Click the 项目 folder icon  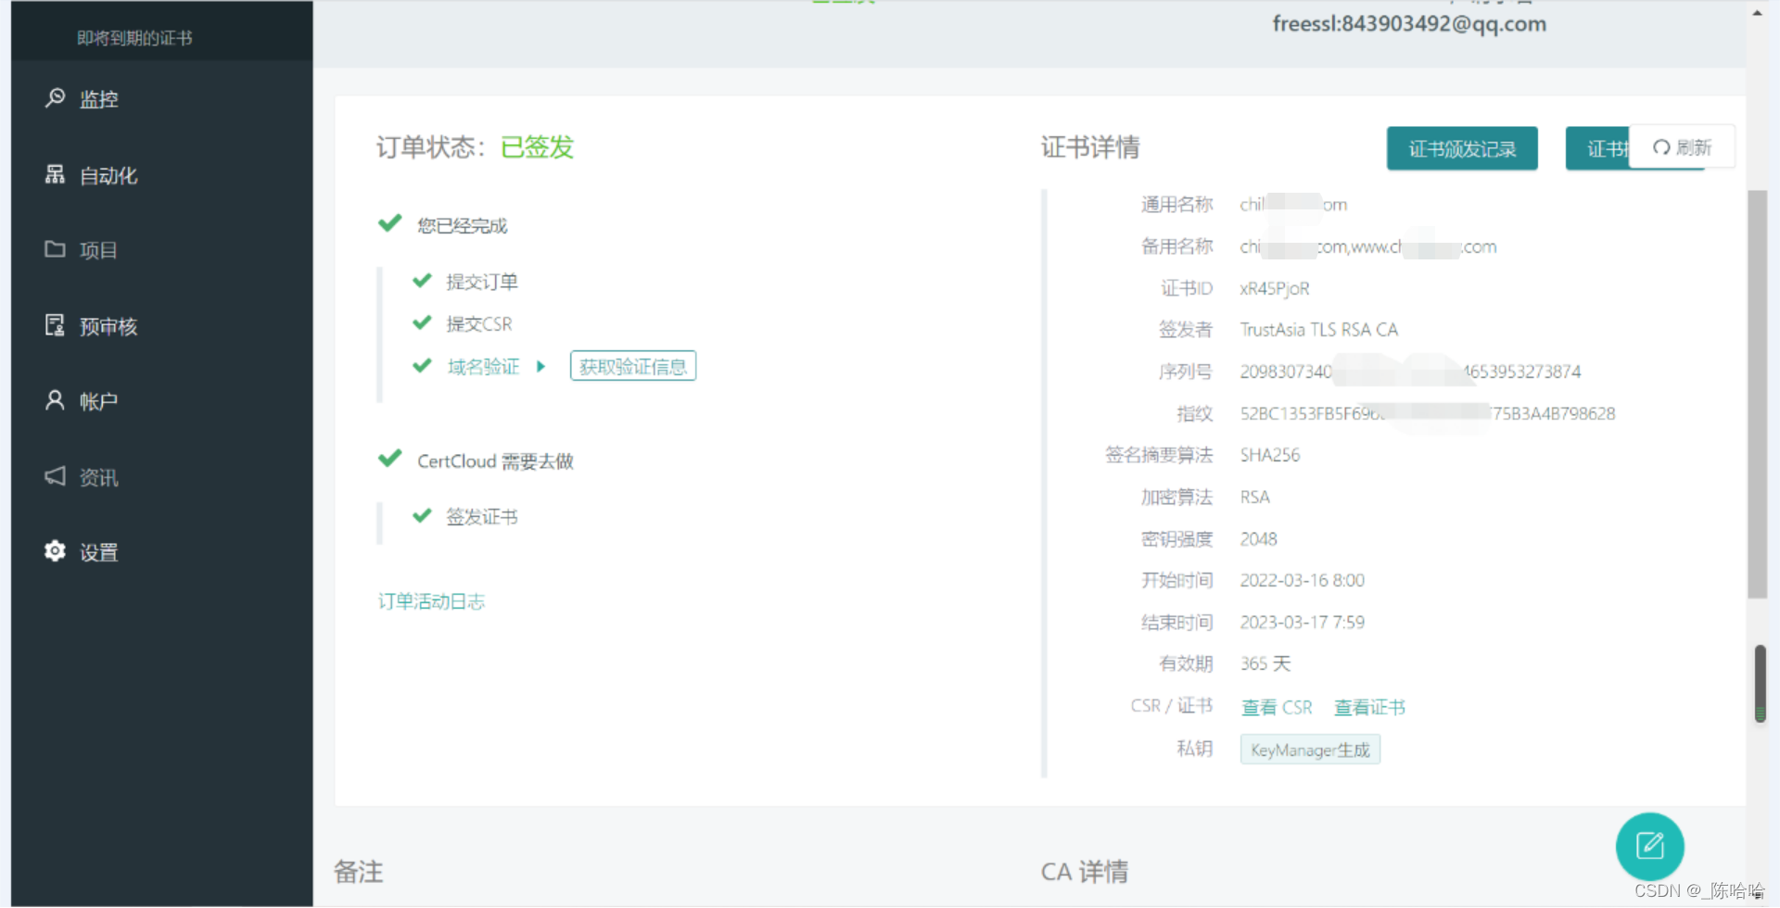[x=56, y=249]
